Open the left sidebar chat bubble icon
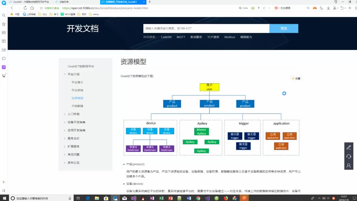This screenshot has height=201, width=357. point(4,59)
